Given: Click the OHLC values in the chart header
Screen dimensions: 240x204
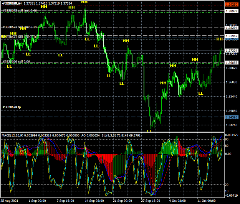Looking at the screenshot, I should tap(48, 3).
